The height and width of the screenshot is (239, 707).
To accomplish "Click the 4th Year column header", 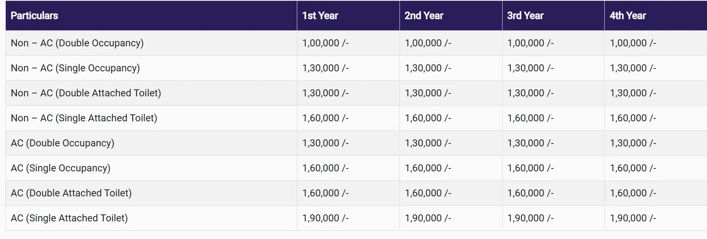I will [628, 16].
